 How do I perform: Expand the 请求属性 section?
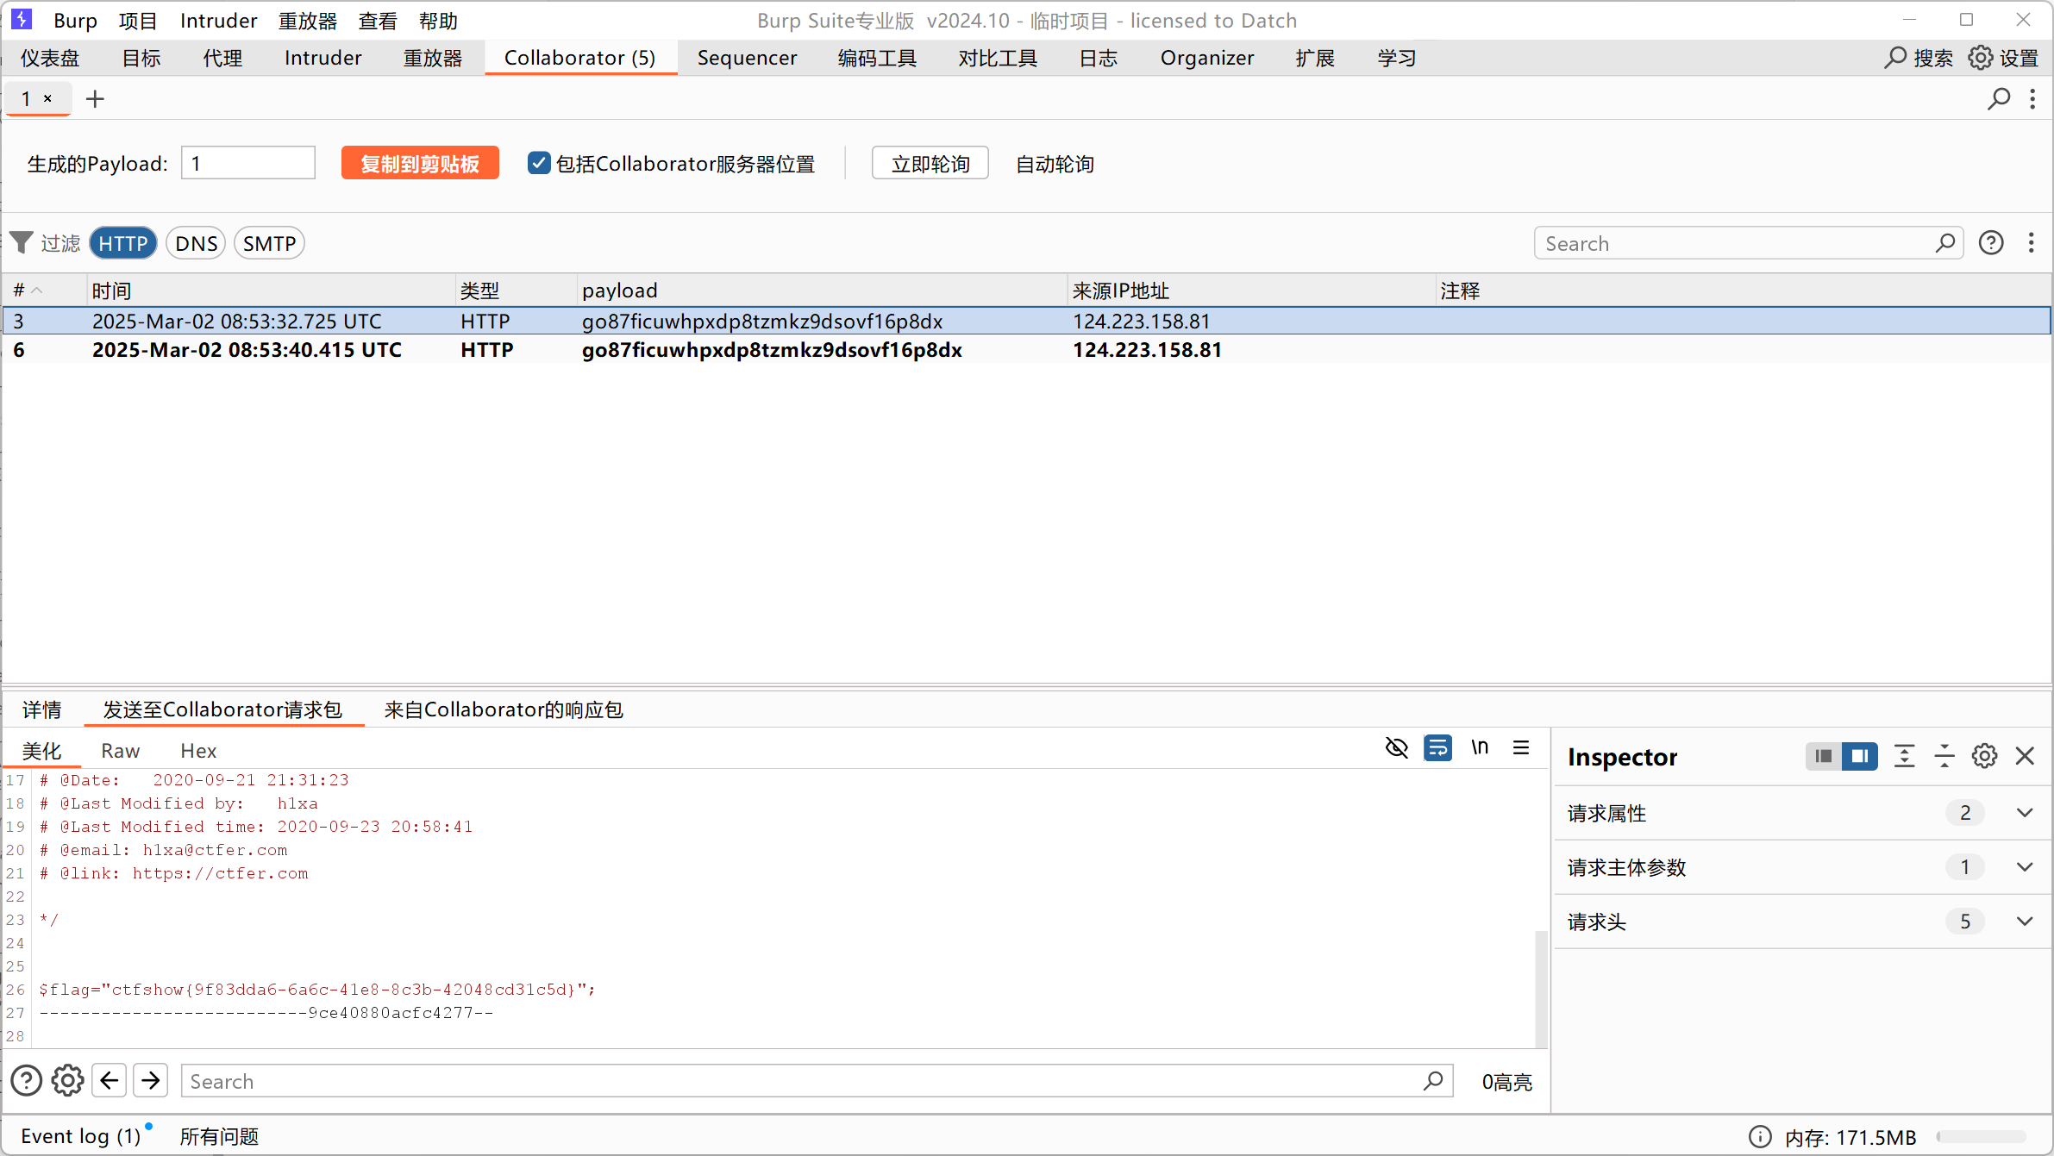(2025, 813)
